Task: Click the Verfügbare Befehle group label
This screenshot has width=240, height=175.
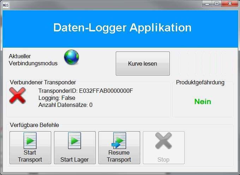Action: click(35, 125)
